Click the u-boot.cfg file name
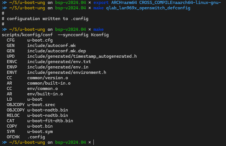This screenshot has width=226, height=146. [x=40, y=40]
